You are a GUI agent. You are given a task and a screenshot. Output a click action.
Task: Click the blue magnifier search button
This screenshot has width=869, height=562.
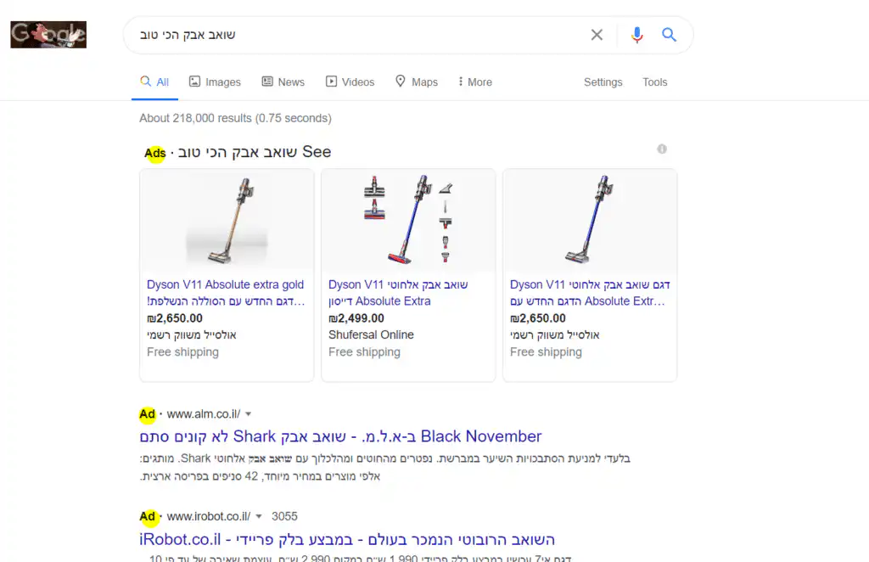click(x=669, y=35)
